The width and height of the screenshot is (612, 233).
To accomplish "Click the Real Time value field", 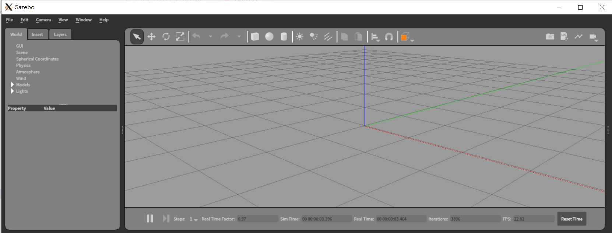I will click(x=401, y=219).
